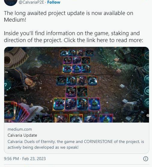Click the tweet text about project update
Viewport: 152px width, 167px height.
pos(74,27)
